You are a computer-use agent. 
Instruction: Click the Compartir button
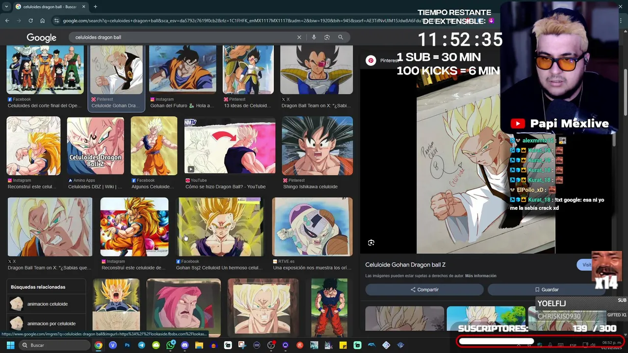424,290
